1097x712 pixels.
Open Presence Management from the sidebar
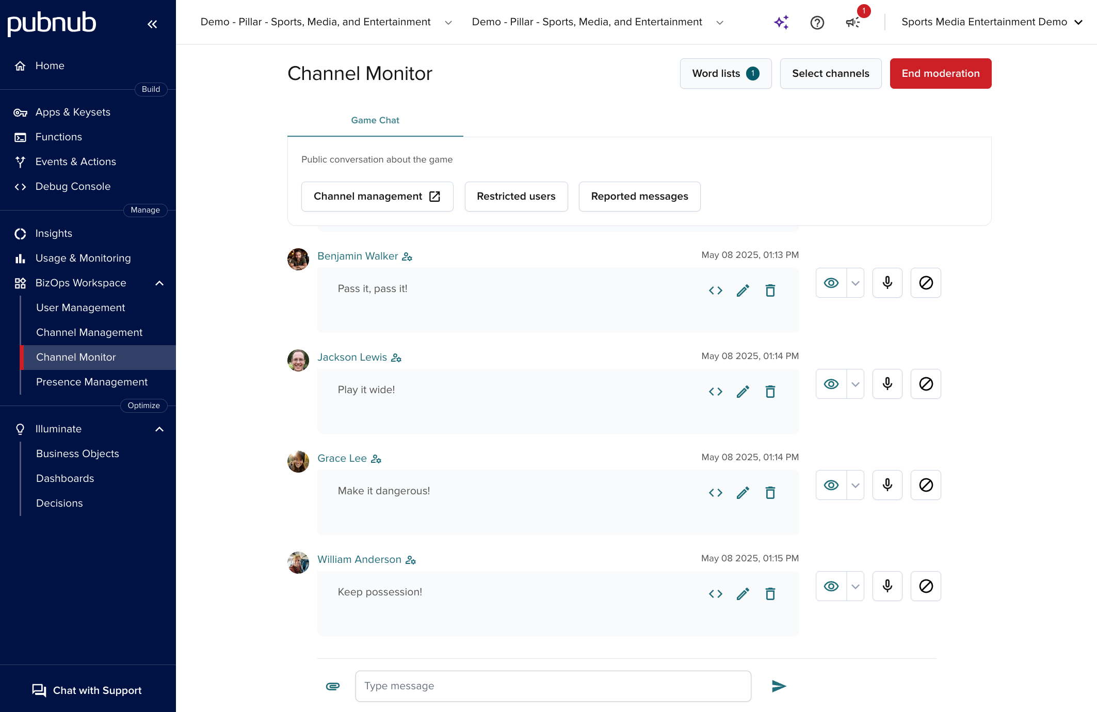pos(91,382)
